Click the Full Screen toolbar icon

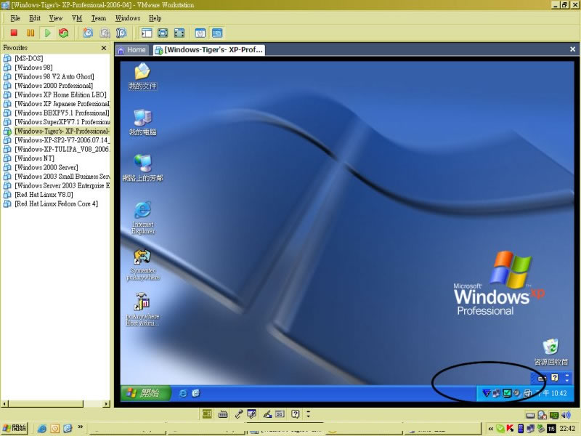click(x=163, y=33)
